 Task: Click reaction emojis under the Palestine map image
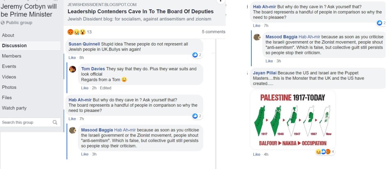click(323, 152)
